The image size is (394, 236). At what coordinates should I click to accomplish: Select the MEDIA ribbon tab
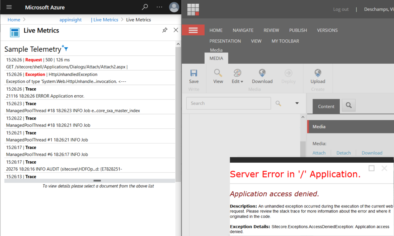point(216,58)
